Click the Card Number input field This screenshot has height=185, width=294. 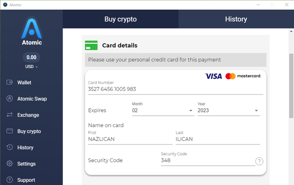[175, 89]
